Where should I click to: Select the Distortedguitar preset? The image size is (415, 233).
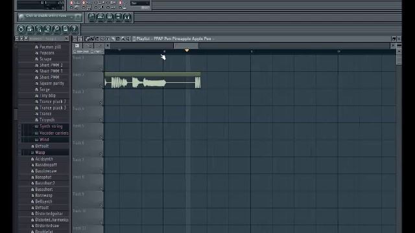coord(49,214)
